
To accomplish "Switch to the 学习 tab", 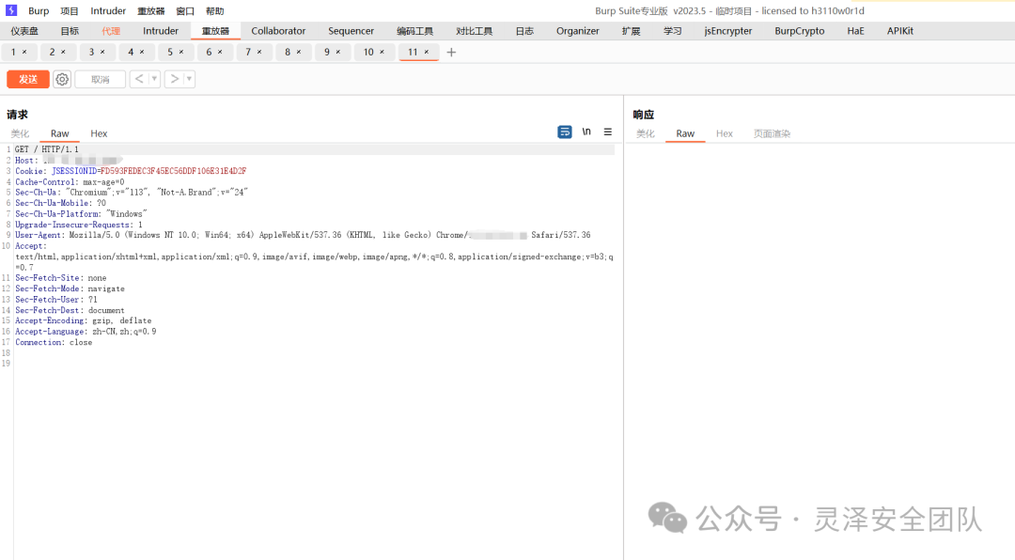I will pyautogui.click(x=673, y=31).
